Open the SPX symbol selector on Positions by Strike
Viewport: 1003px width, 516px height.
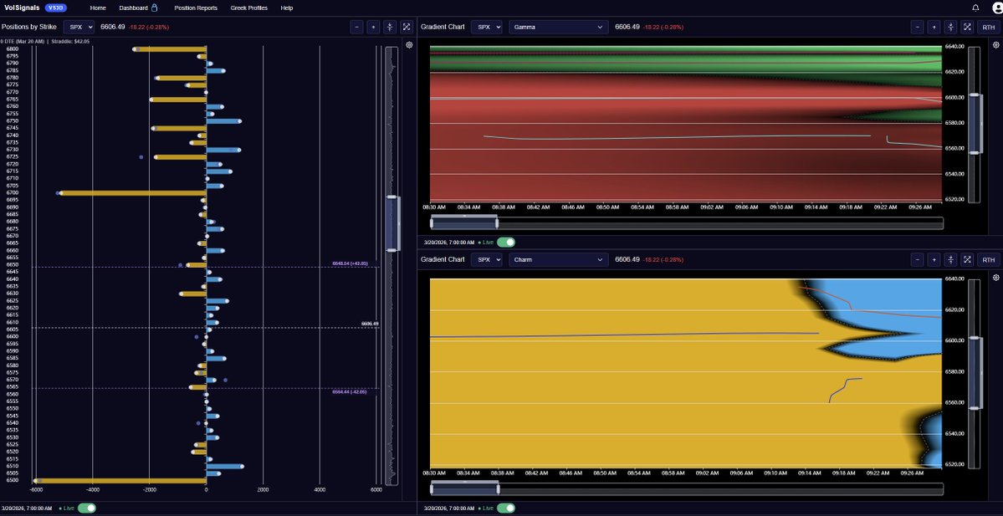(79, 26)
